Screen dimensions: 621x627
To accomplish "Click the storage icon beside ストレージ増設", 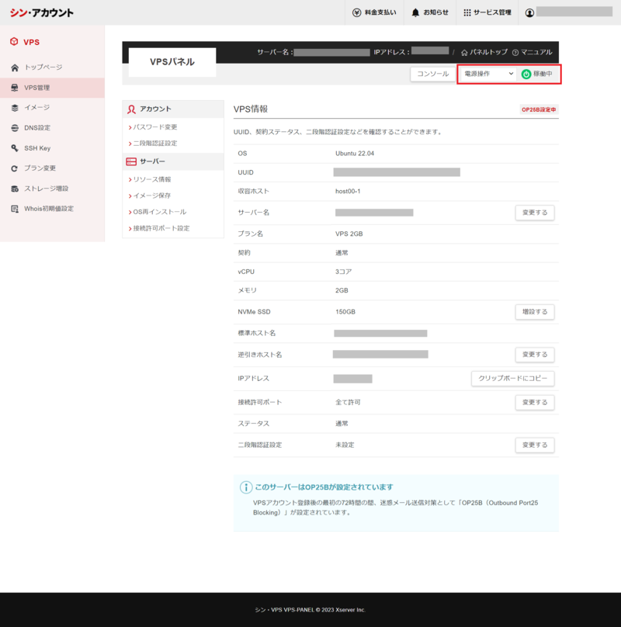I will [15, 189].
